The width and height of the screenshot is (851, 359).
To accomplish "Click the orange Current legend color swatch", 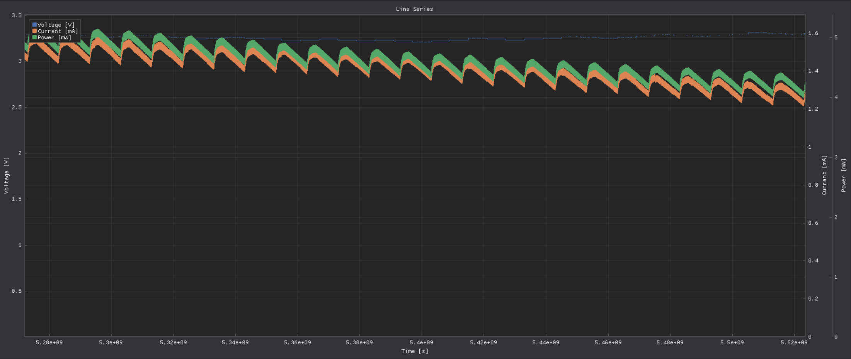I will tap(34, 31).
